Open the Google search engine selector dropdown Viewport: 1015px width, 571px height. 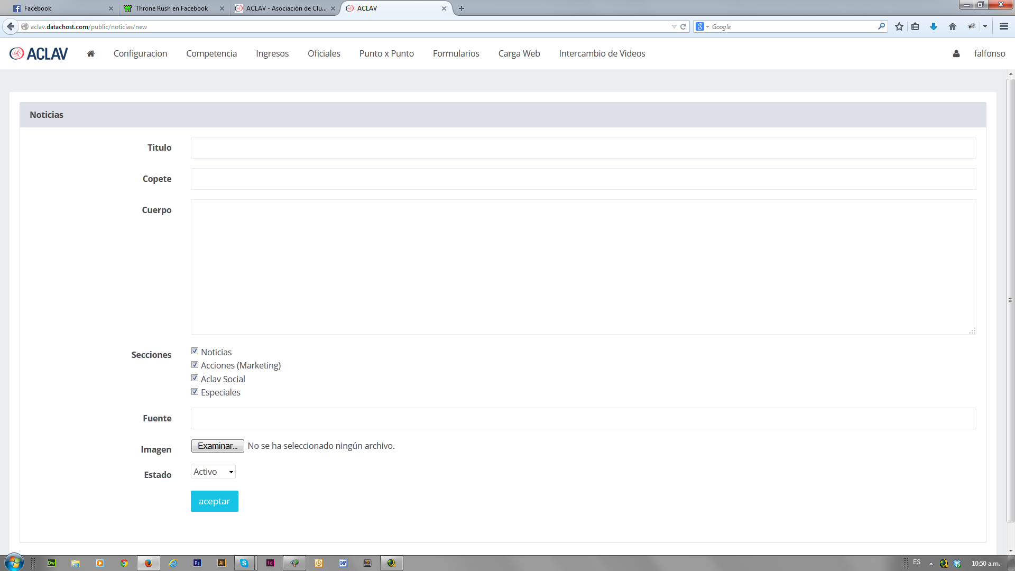tap(702, 26)
